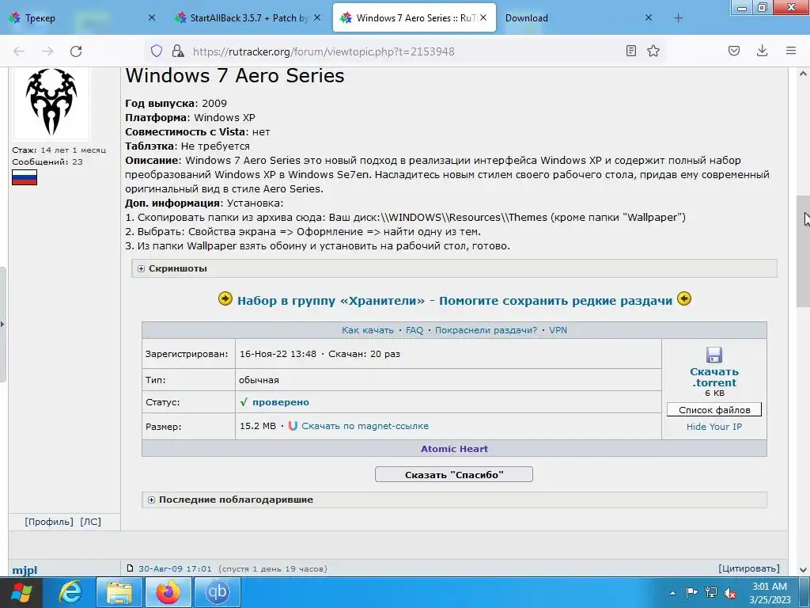
Task: Expand the sidebar handle on left edge
Action: 2,324
